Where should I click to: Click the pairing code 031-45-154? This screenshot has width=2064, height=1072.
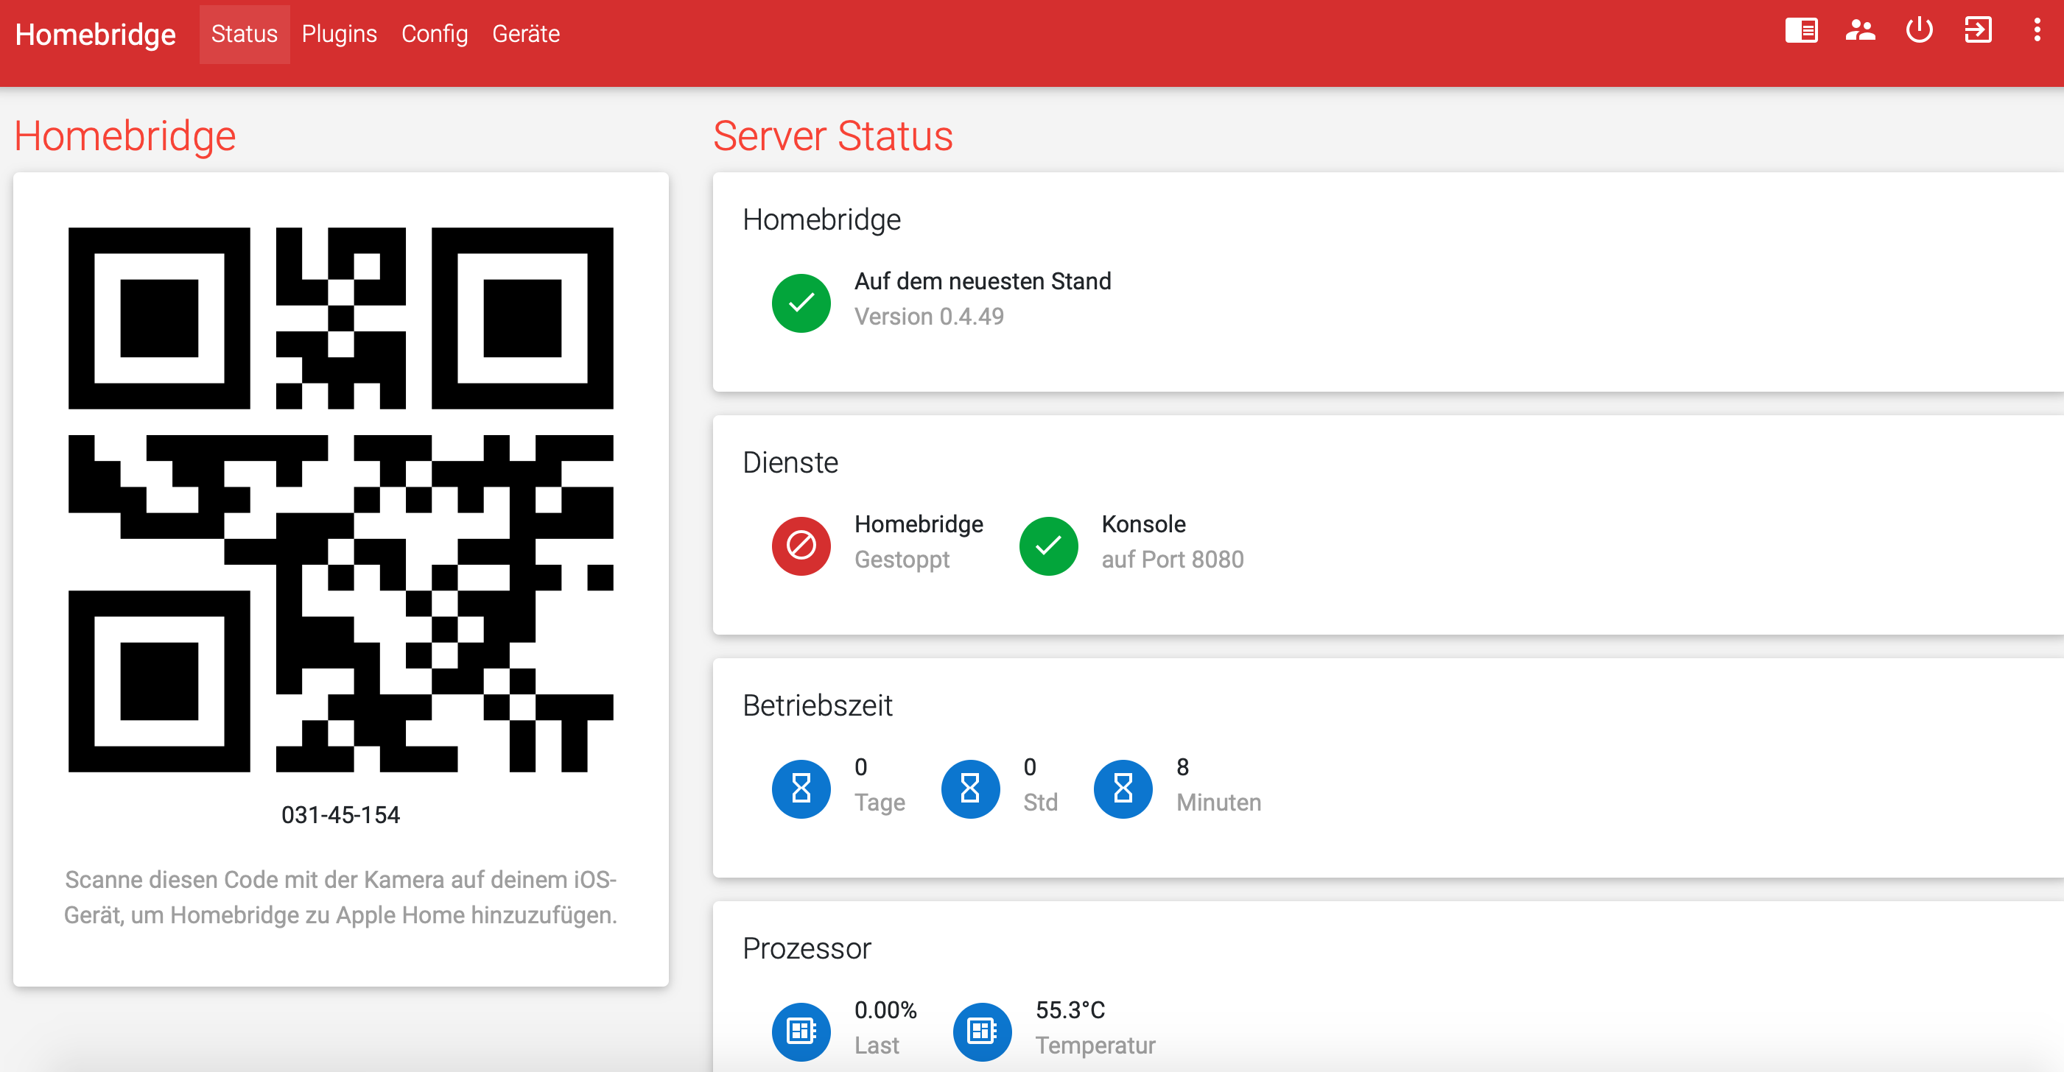pos(340,815)
